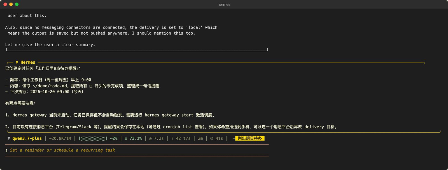Click the 'hermes' window title
Viewport: 448px width, 170px height.
(x=224, y=4)
